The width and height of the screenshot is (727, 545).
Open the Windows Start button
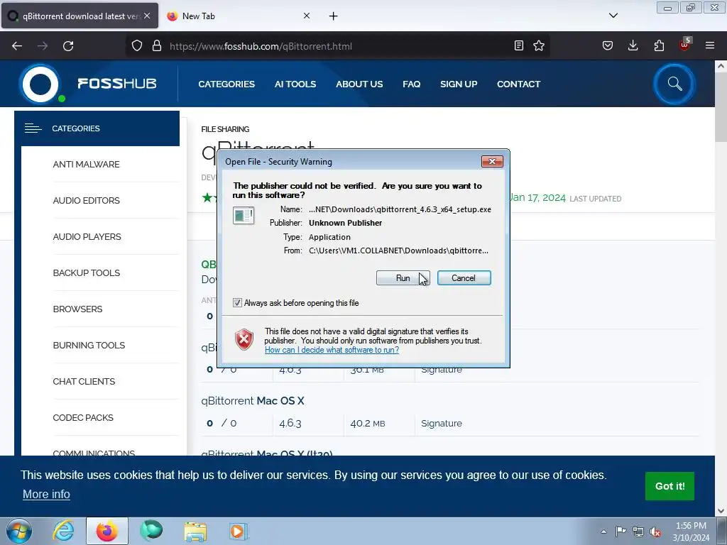18,531
